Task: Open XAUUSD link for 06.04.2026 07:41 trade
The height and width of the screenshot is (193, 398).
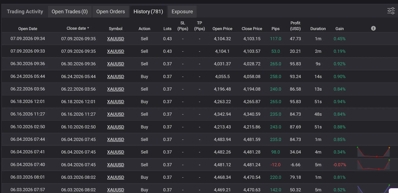Action: point(115,152)
